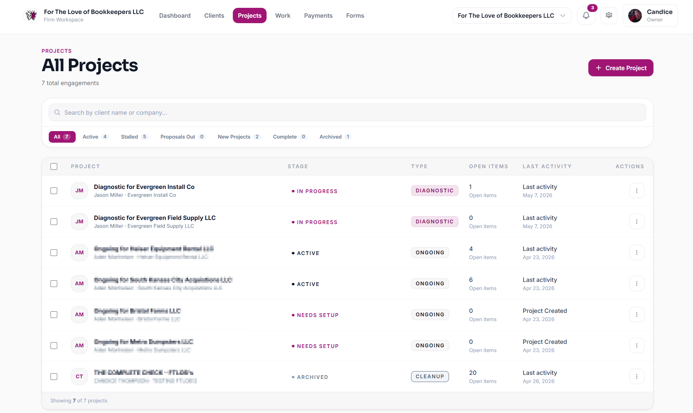The image size is (693, 413).
Task: Open the Clients section
Action: (x=214, y=16)
